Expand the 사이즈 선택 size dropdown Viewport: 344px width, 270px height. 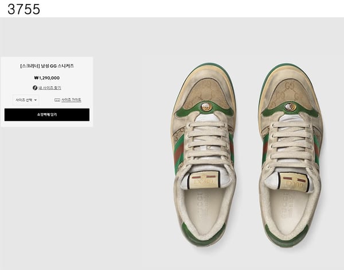26,100
